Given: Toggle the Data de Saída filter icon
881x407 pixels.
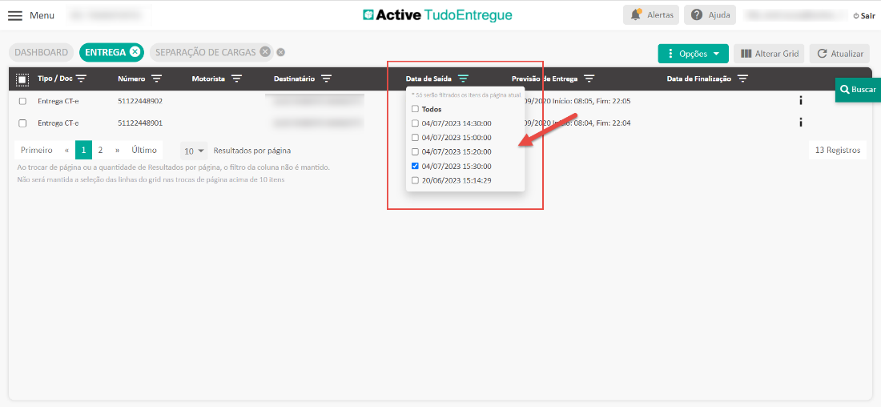Looking at the screenshot, I should 463,79.
